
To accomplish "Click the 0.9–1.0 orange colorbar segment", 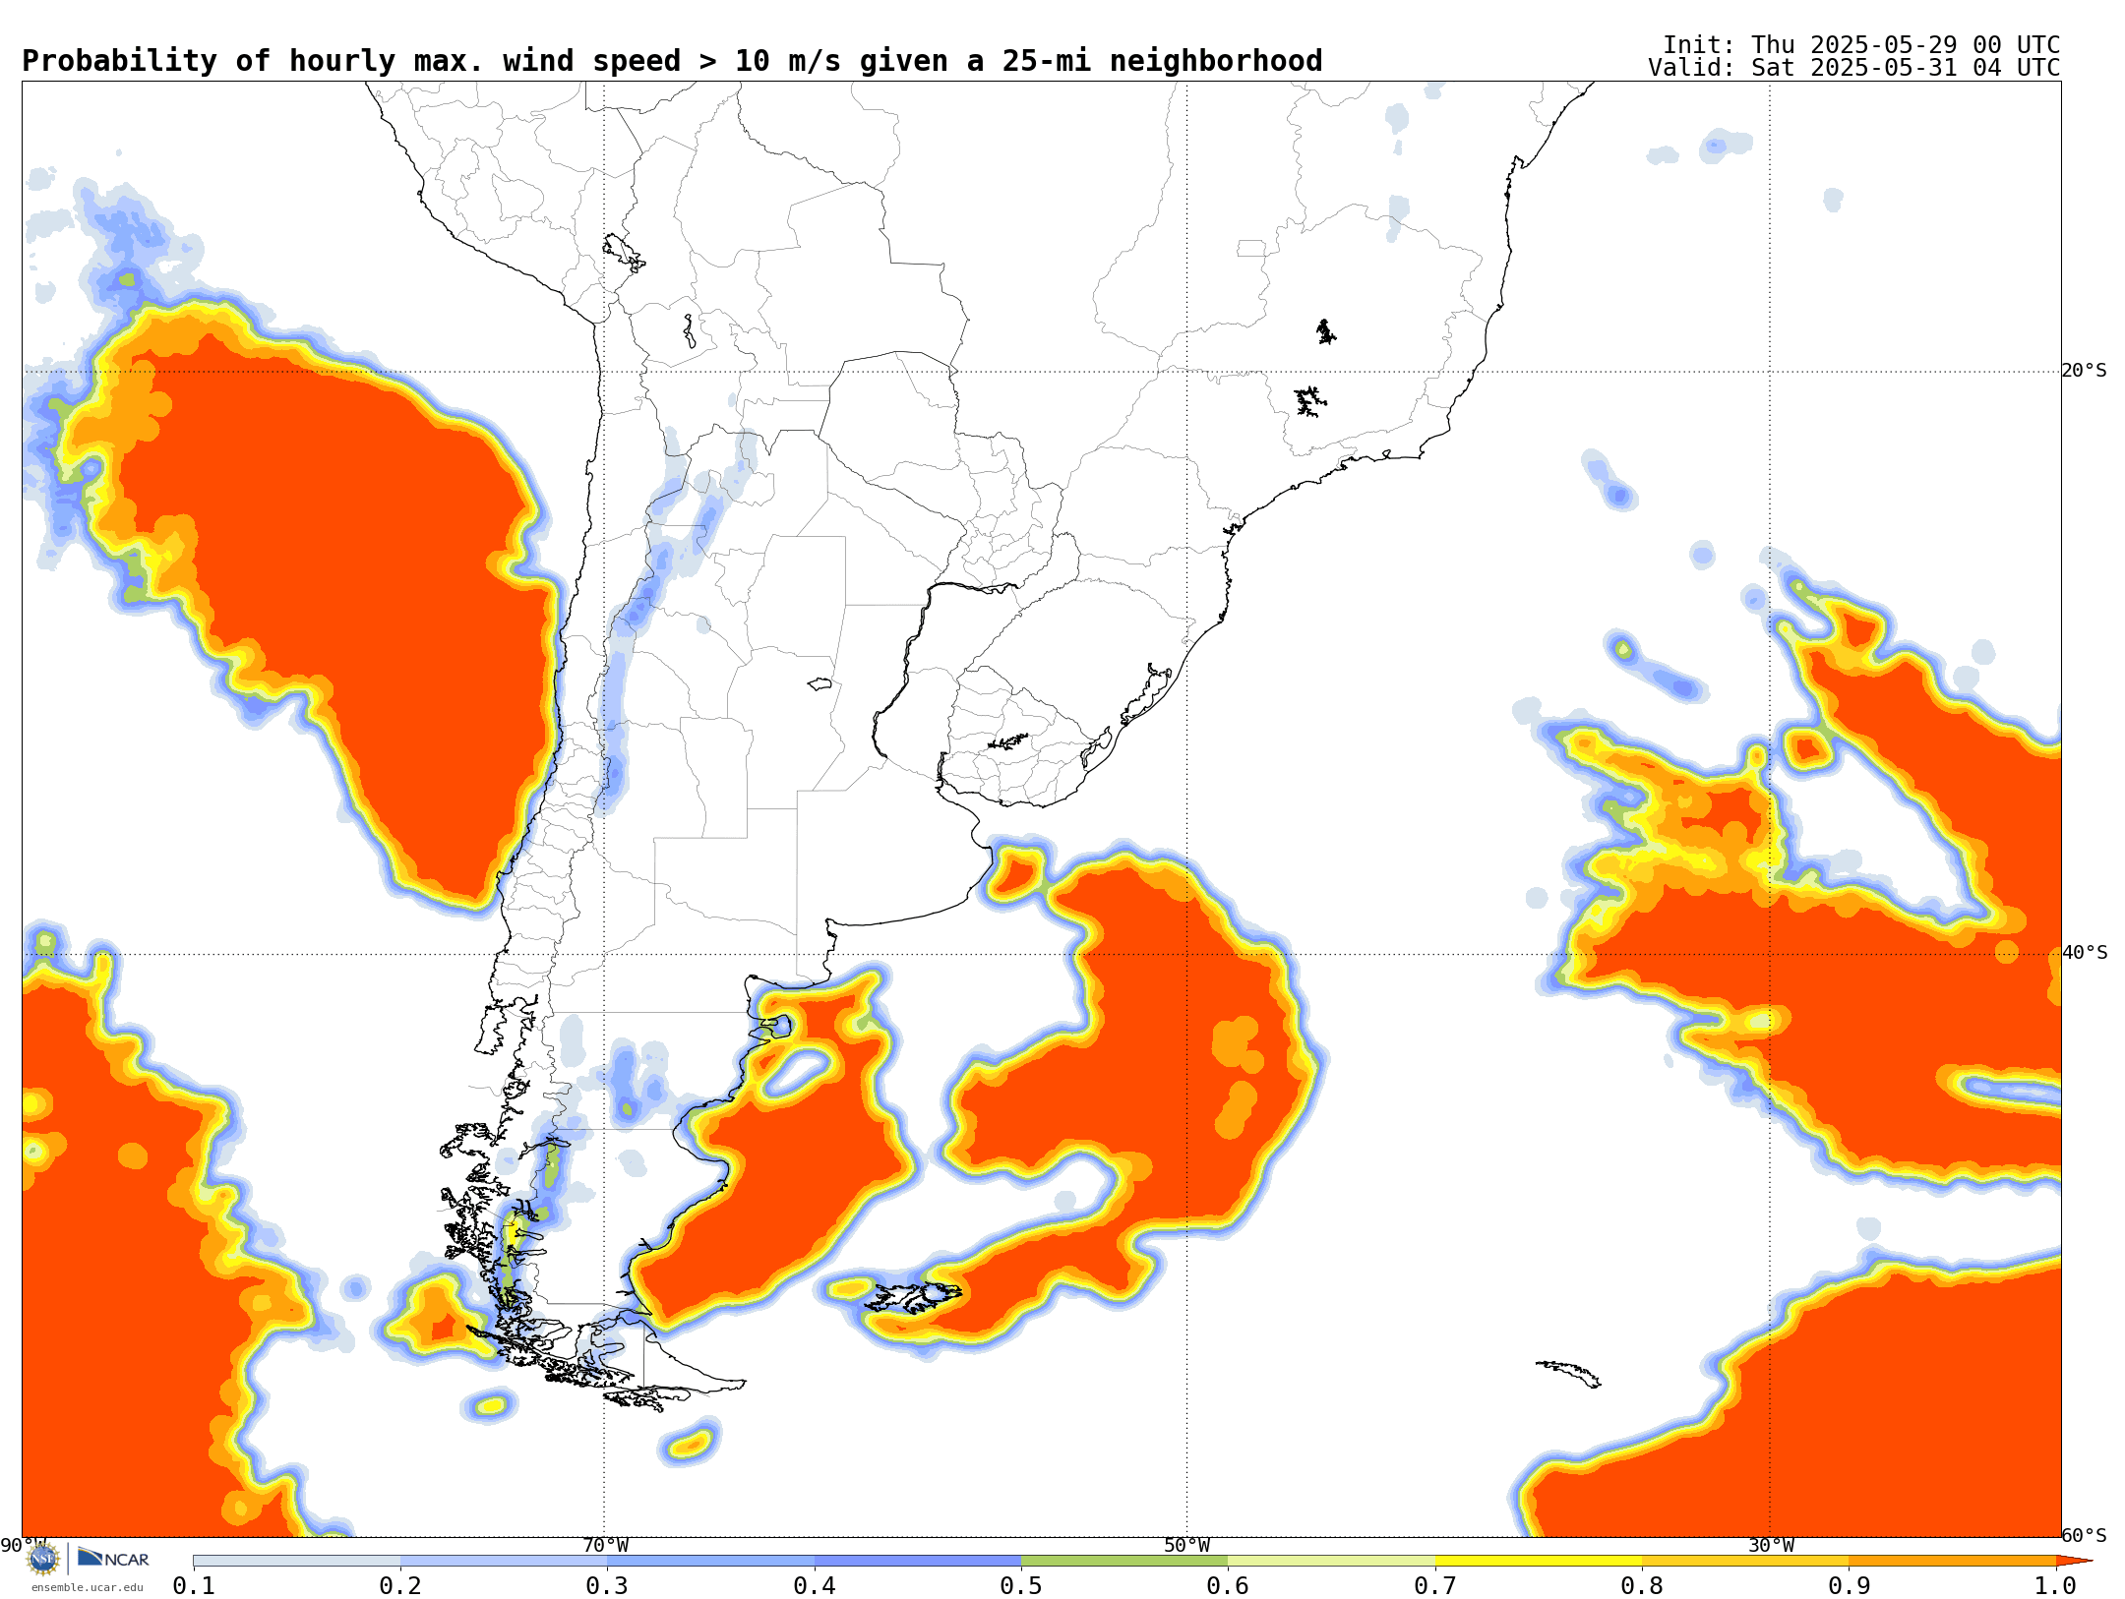I will [1952, 1561].
